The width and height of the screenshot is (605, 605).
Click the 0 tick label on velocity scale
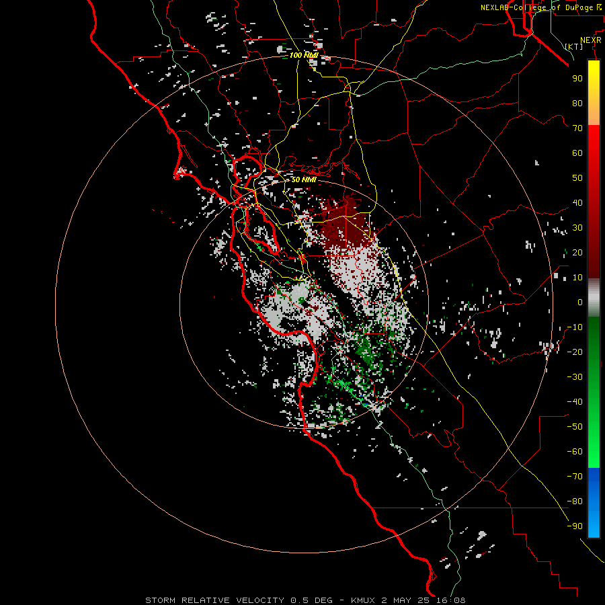(x=580, y=302)
